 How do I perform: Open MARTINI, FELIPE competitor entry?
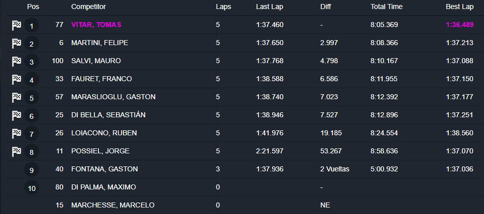click(99, 43)
